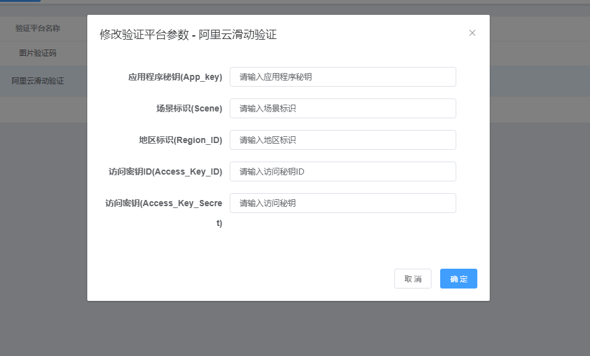Click the 访问密钥ID(Access_Key_ID) label
The image size is (590, 356).
pyautogui.click(x=165, y=171)
